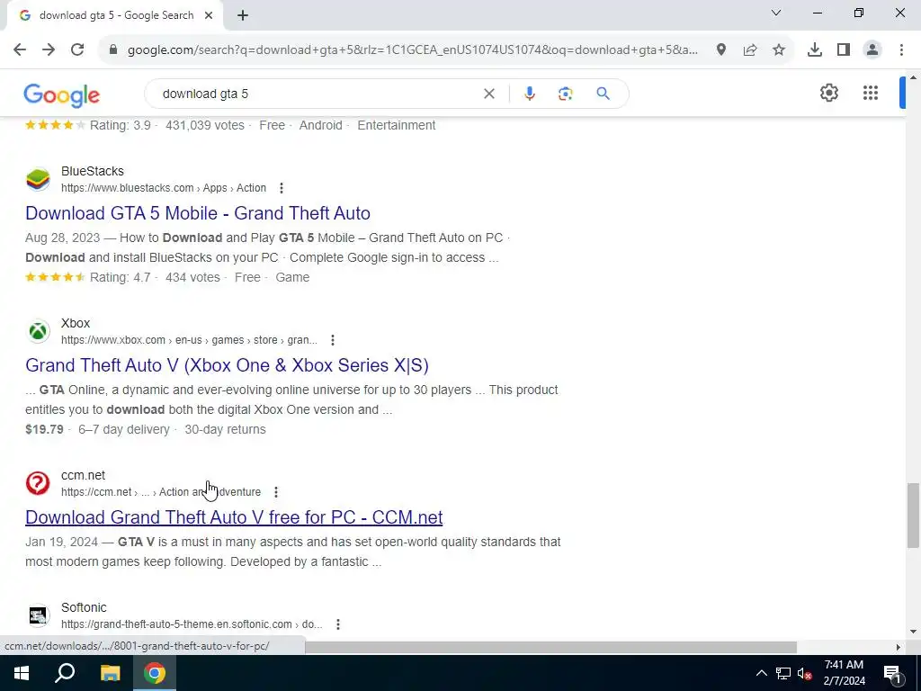Screen dimensions: 921x691
Task: Click the Chrome taskbar icon
Action: 155,673
